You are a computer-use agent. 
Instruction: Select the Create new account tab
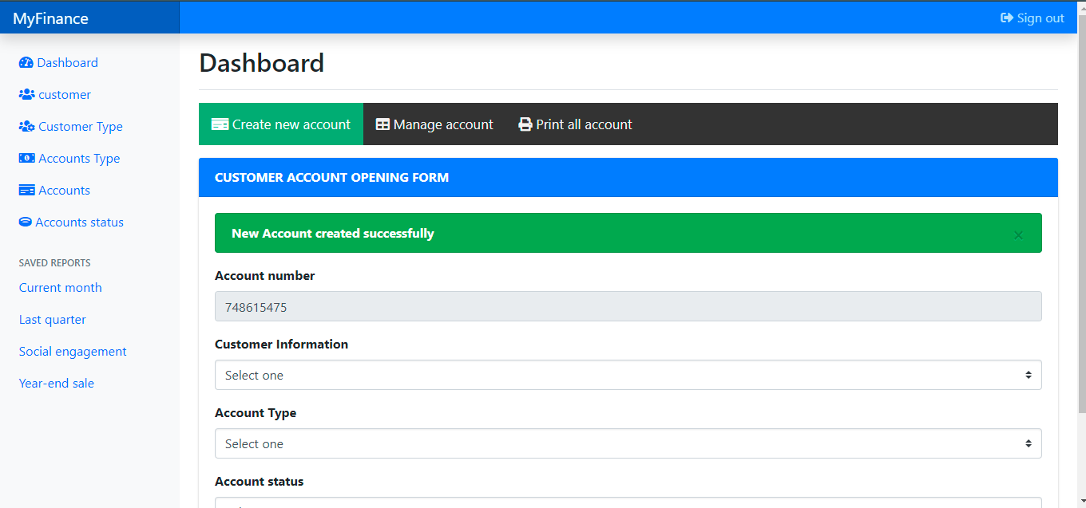(x=281, y=124)
